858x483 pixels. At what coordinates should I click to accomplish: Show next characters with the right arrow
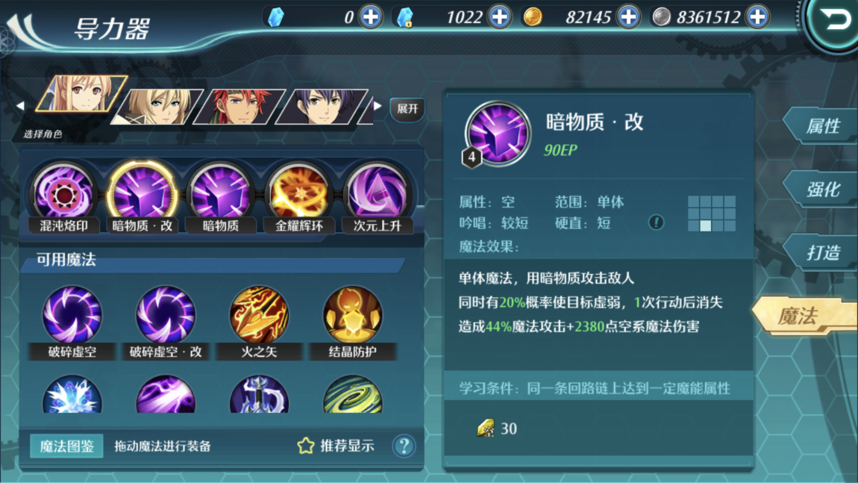coord(378,106)
